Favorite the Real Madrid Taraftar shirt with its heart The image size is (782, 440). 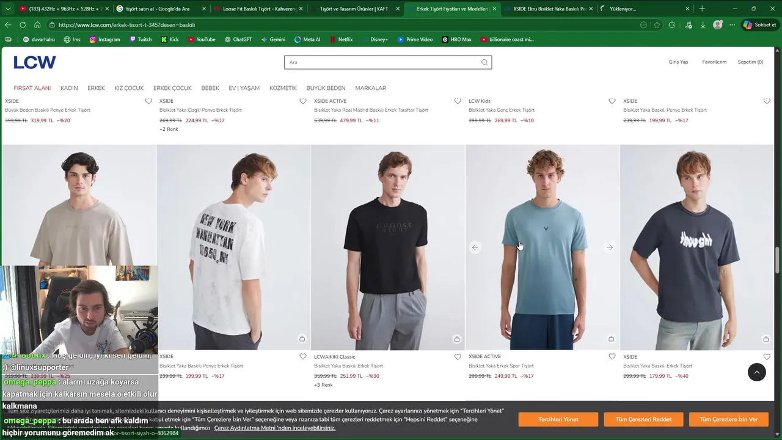pyautogui.click(x=458, y=101)
